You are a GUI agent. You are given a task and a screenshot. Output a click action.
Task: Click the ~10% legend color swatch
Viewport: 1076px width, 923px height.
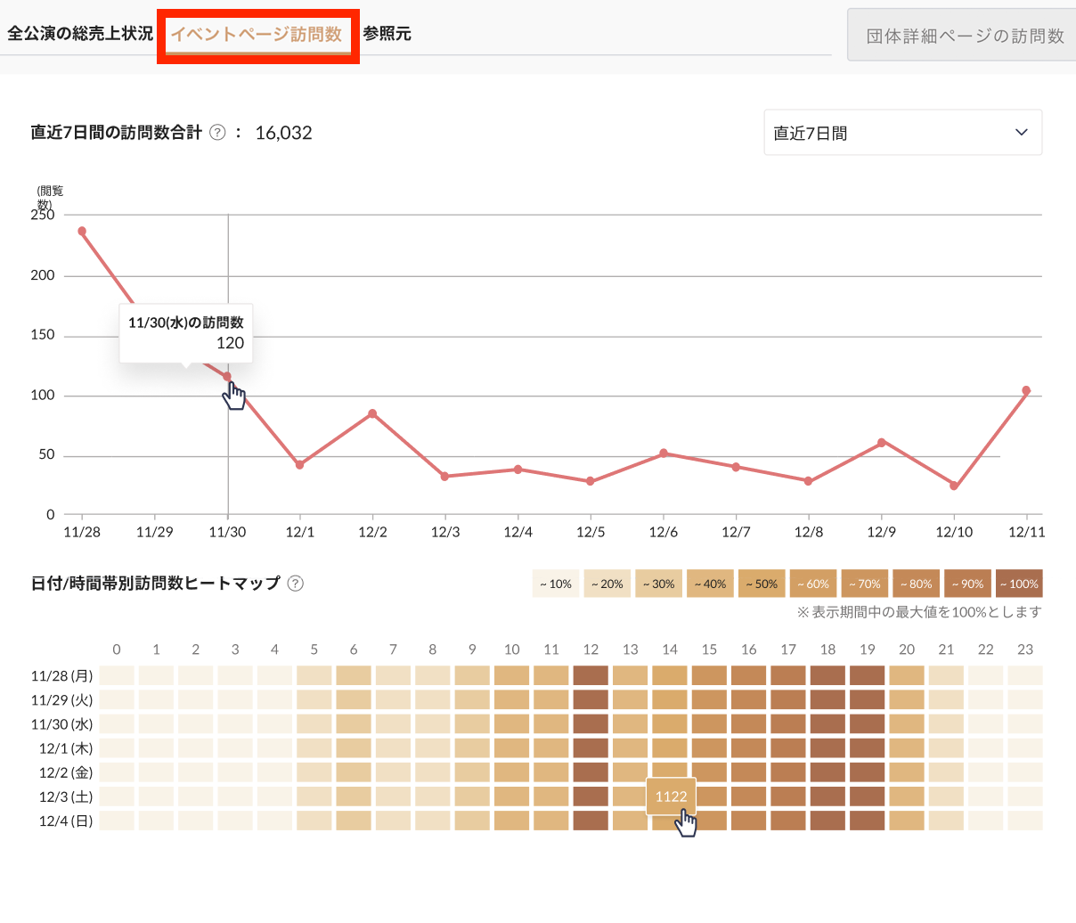pyautogui.click(x=556, y=584)
